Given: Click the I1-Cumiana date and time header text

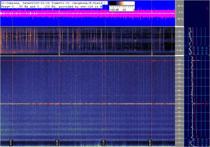Looking at the screenshot, I should click(53, 3).
